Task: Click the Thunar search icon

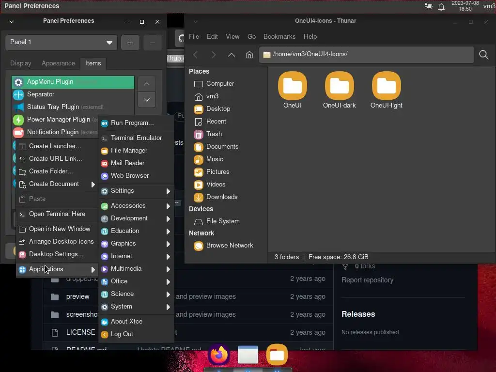Action: (x=484, y=55)
